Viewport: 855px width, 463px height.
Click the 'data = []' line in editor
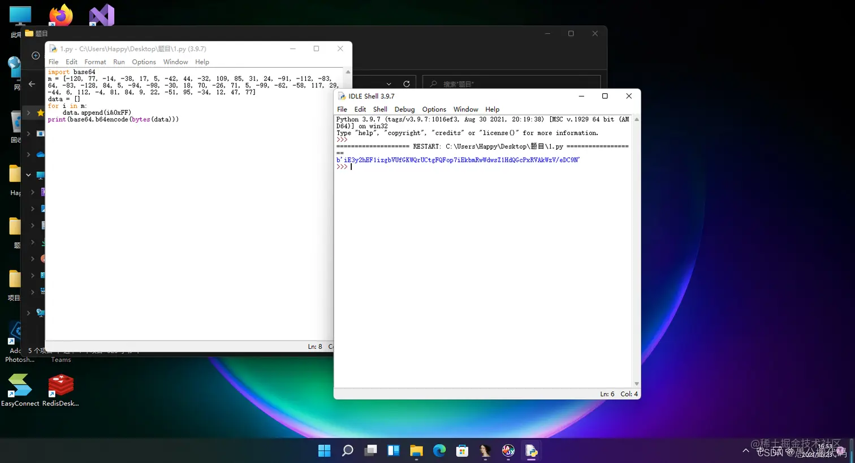click(x=64, y=99)
